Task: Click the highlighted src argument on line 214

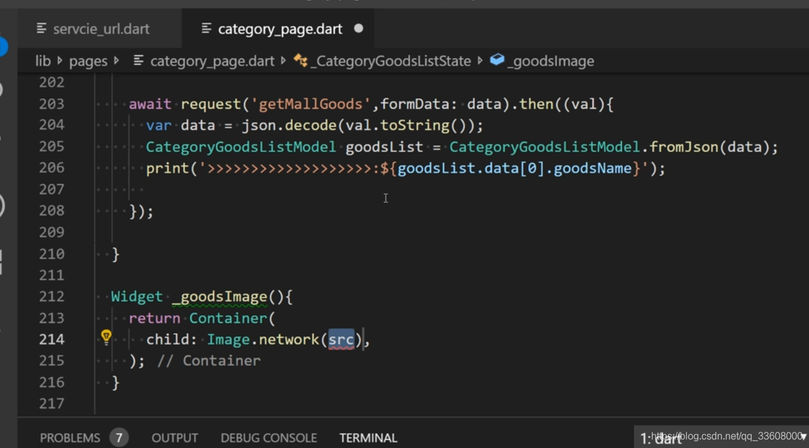Action: (341, 339)
